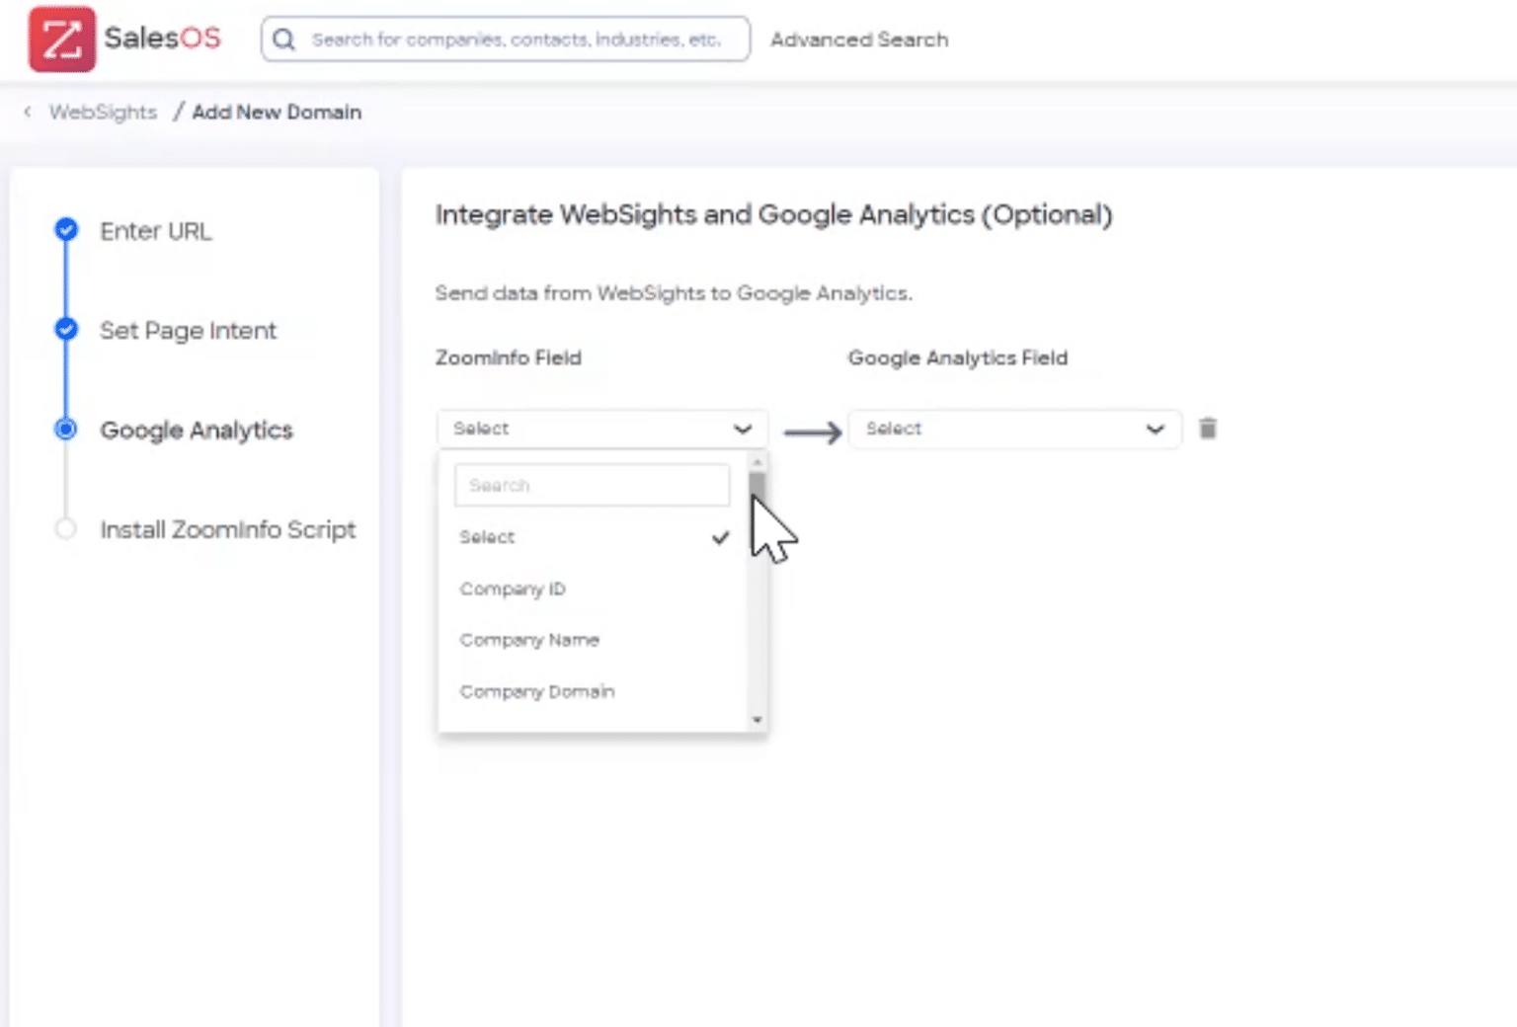Click the empty circle beside Install ZoomInfo Script
This screenshot has height=1027, width=1517.
click(x=65, y=528)
